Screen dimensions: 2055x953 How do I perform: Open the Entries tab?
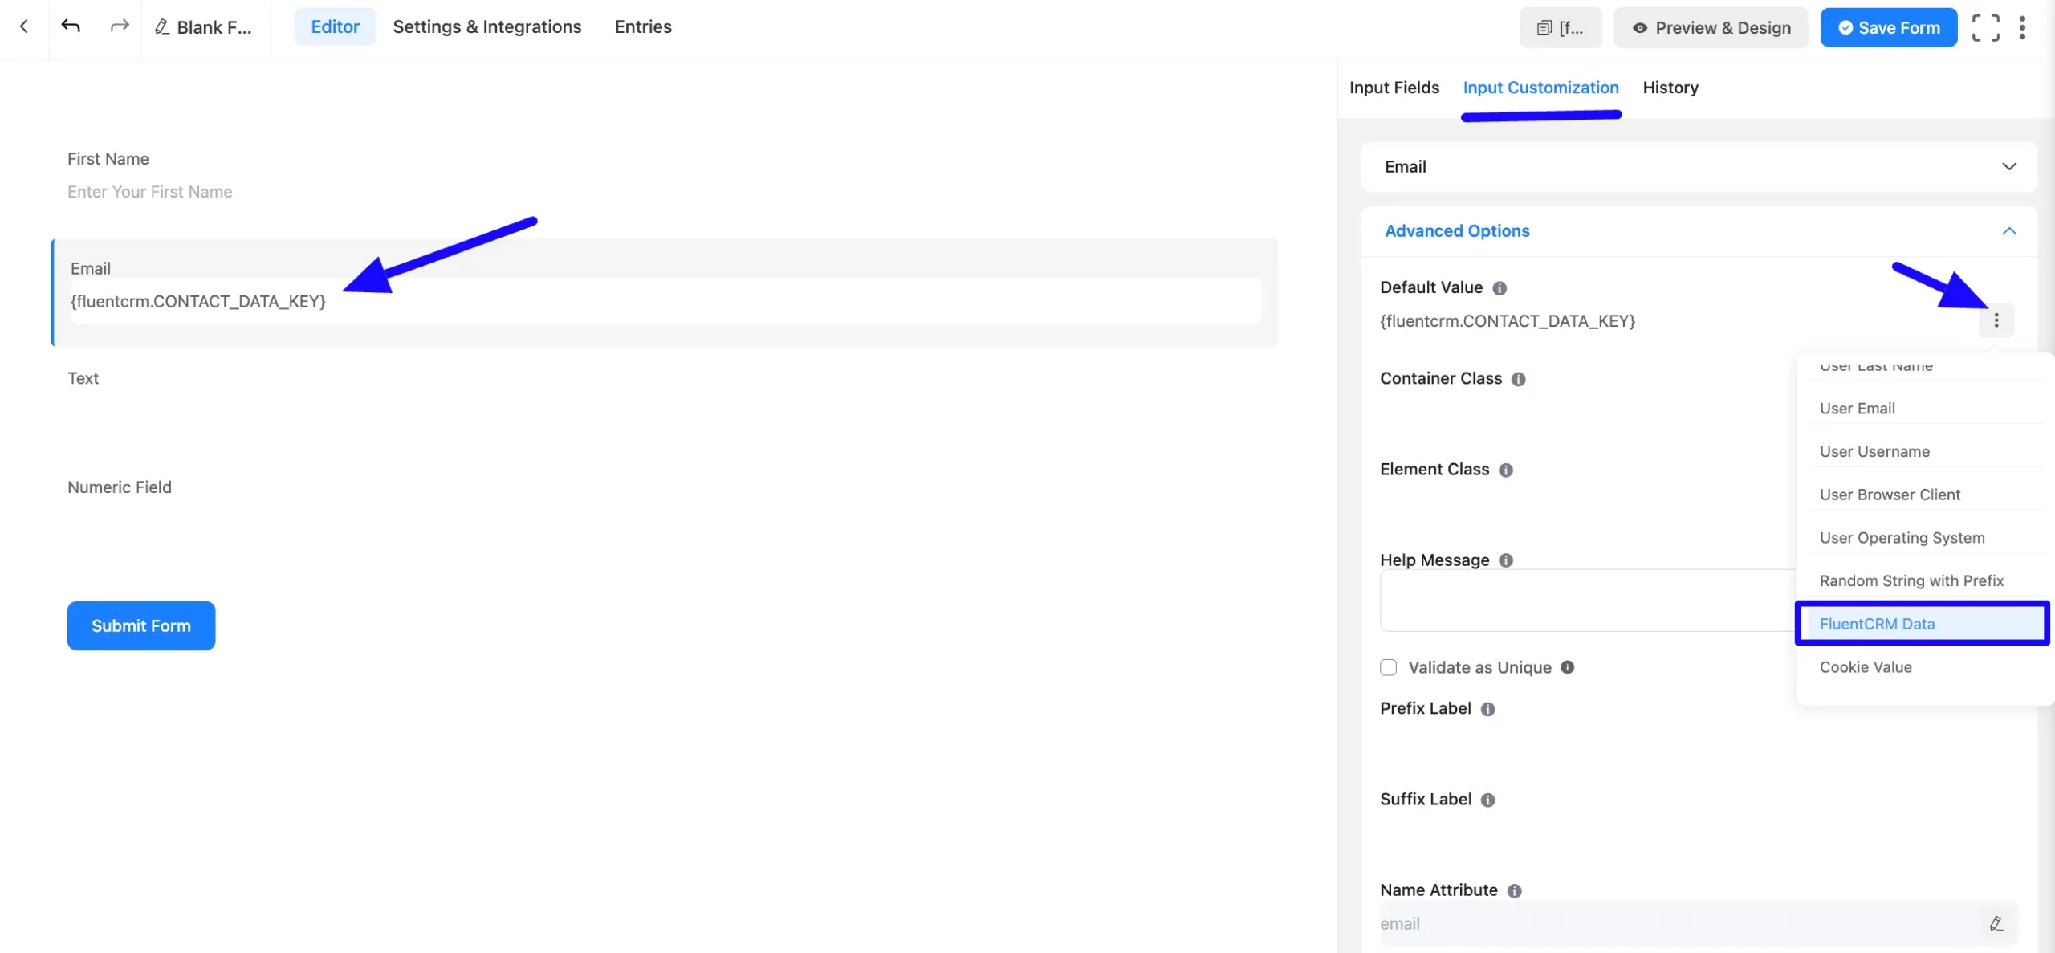643,26
